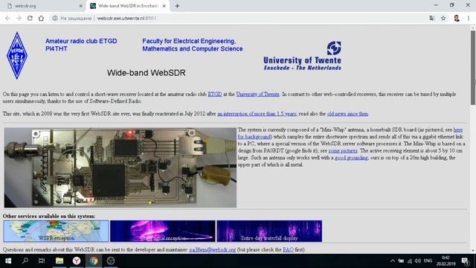Show site security information icon

point(55,18)
